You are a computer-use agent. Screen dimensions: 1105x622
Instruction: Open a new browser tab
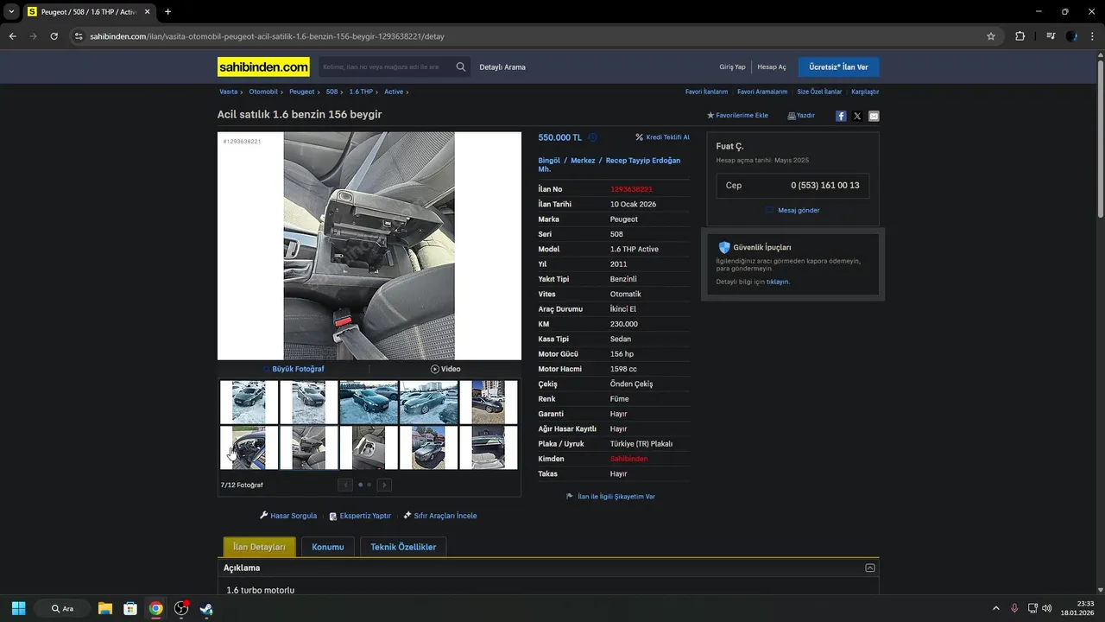[x=167, y=12]
